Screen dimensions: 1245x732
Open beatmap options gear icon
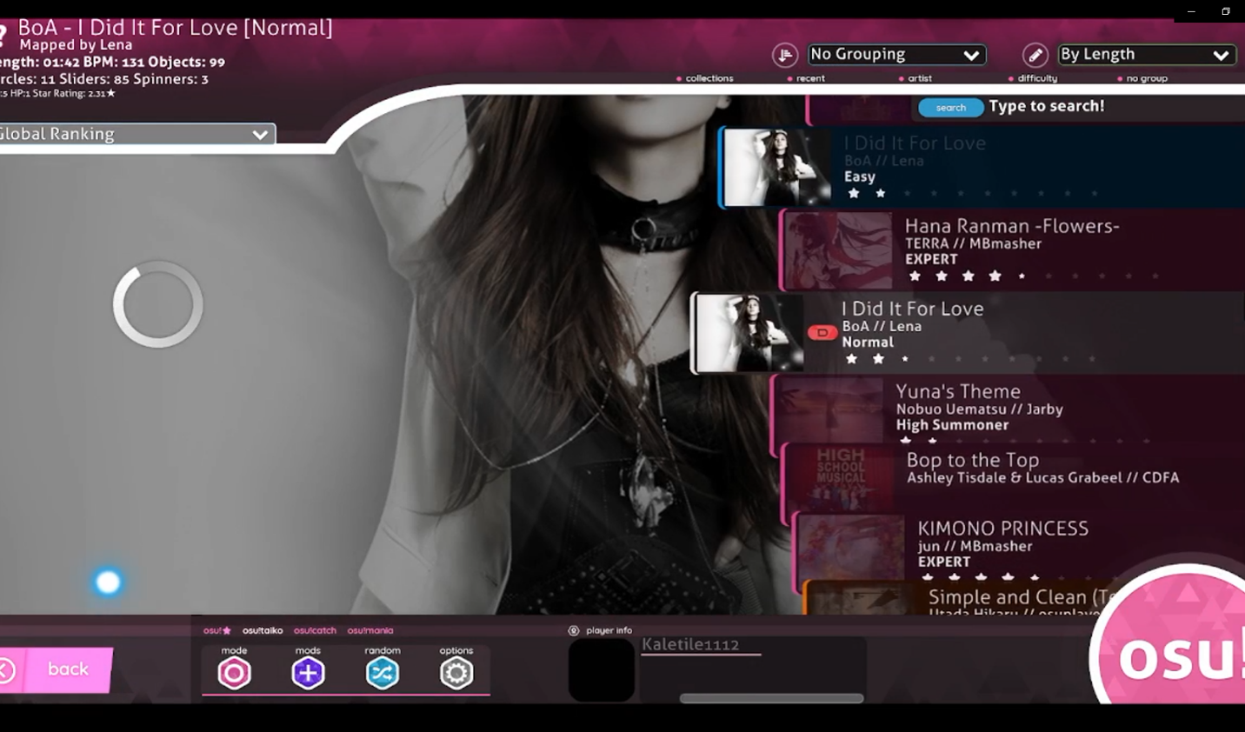pyautogui.click(x=456, y=673)
